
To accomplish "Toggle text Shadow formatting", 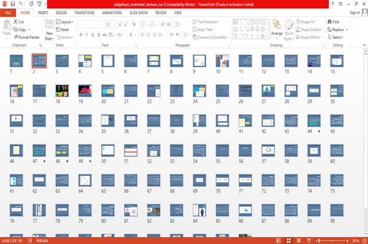I will pos(99,35).
